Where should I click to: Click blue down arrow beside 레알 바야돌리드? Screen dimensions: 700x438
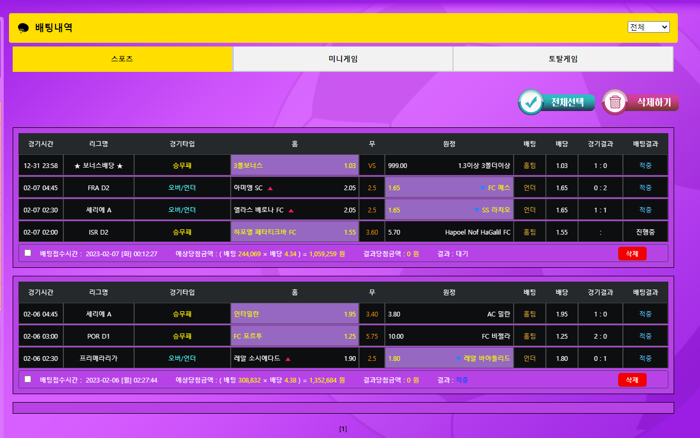(x=458, y=359)
